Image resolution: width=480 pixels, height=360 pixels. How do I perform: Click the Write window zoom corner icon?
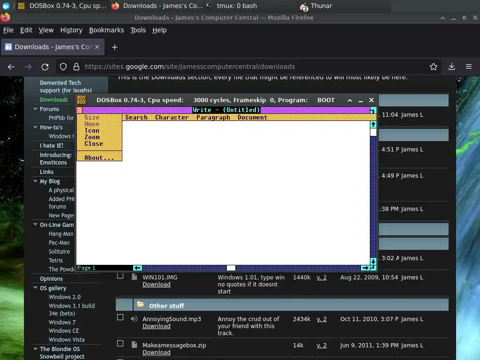click(373, 110)
